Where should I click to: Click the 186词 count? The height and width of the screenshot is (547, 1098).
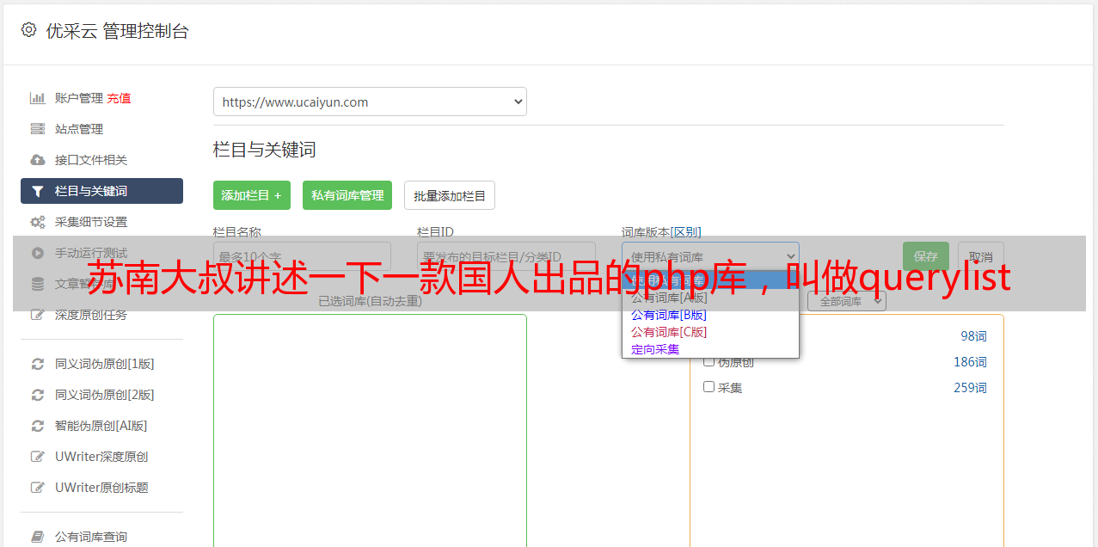970,362
